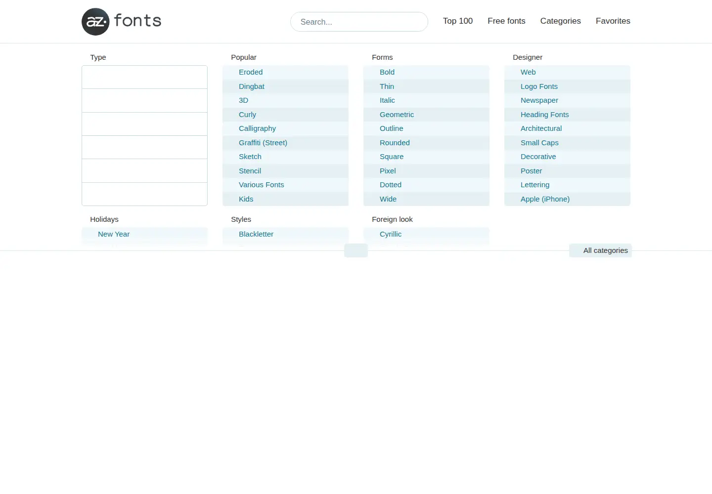Open Architectural fonts
This screenshot has width=712, height=494.
(567, 128)
